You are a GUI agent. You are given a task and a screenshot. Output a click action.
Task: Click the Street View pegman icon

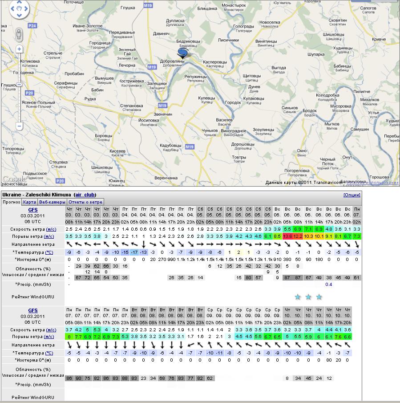coord(19,34)
